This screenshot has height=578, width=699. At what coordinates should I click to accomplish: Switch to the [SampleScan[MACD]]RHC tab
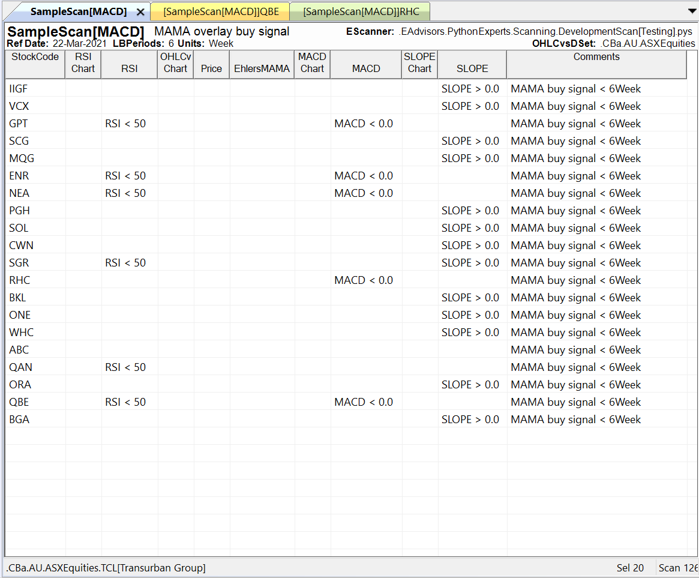pyautogui.click(x=361, y=11)
